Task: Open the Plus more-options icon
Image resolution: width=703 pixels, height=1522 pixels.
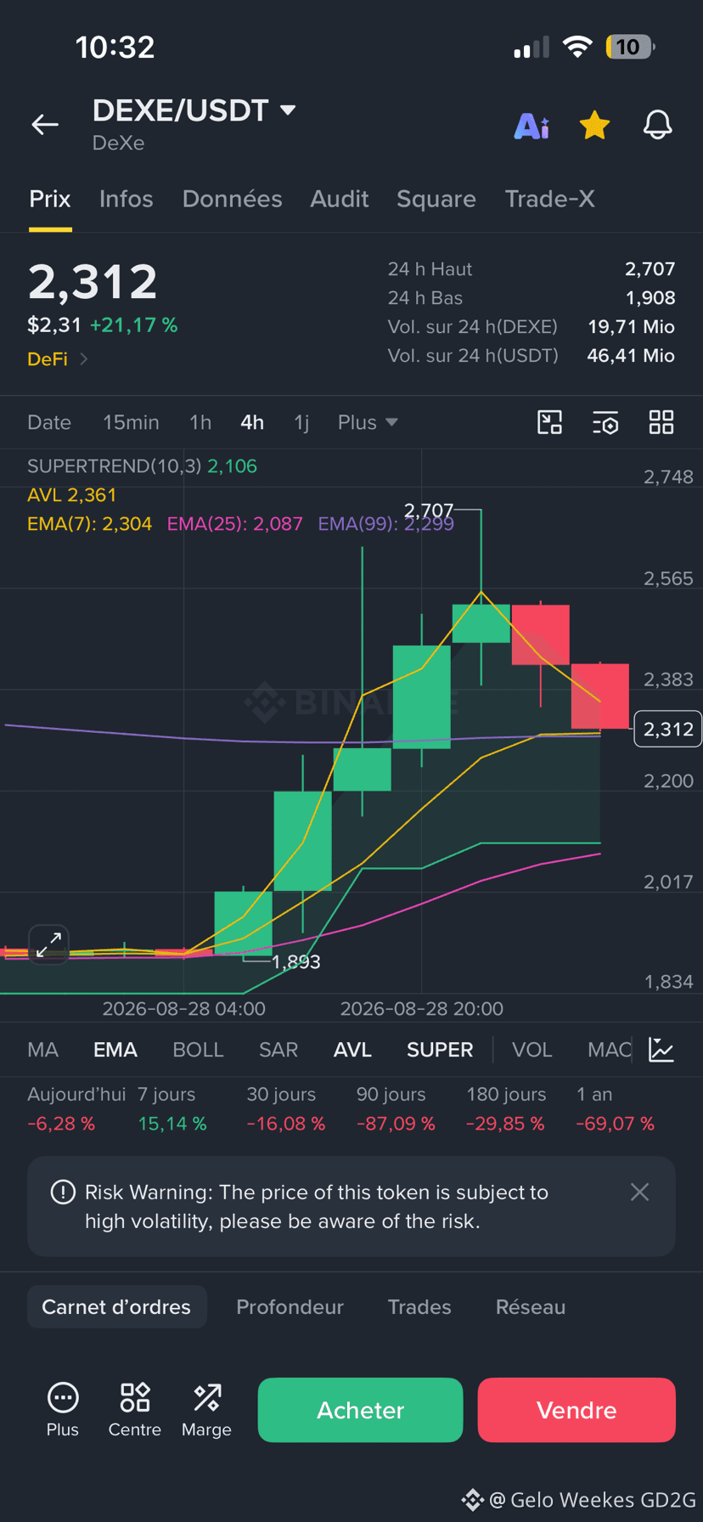Action: 63,1410
